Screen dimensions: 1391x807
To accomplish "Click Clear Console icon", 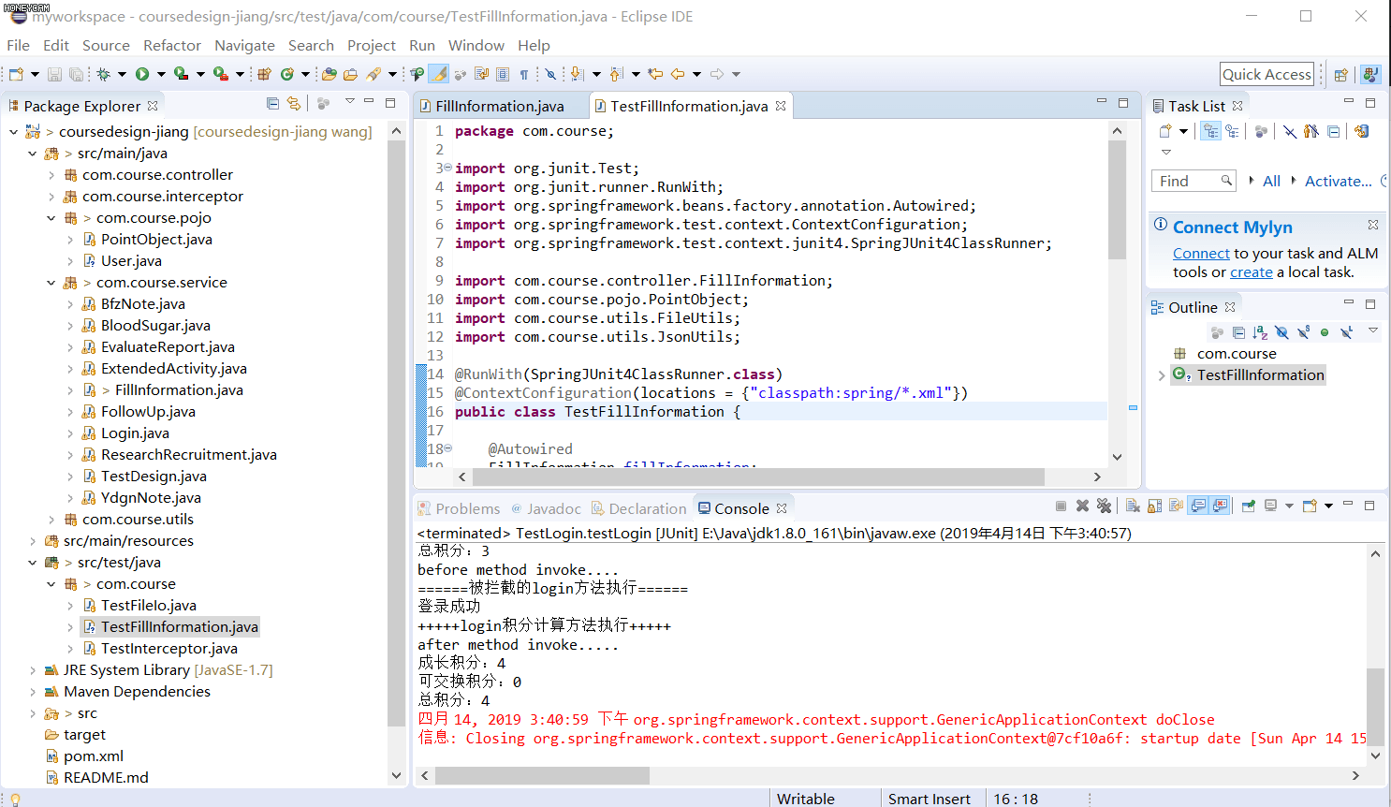I will (x=1133, y=506).
